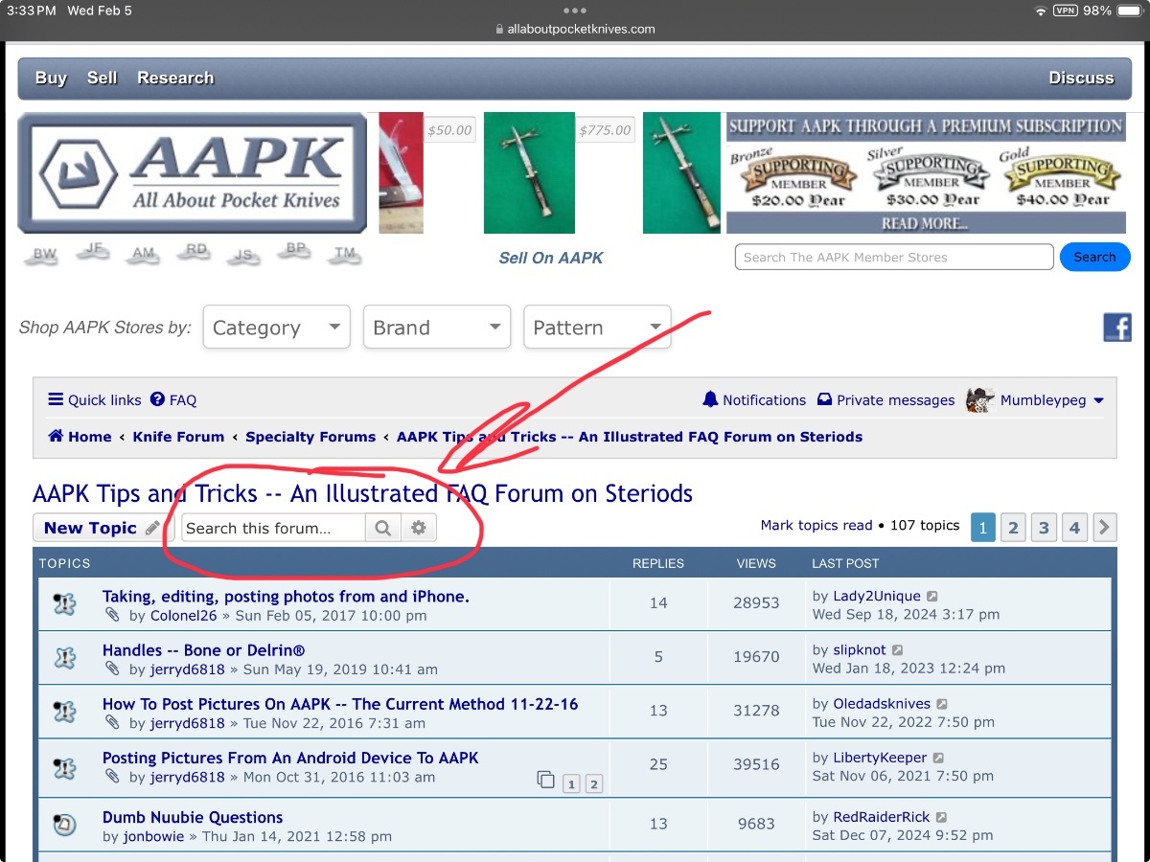Expand the Brand shop dropdown
The width and height of the screenshot is (1150, 862).
(x=437, y=328)
